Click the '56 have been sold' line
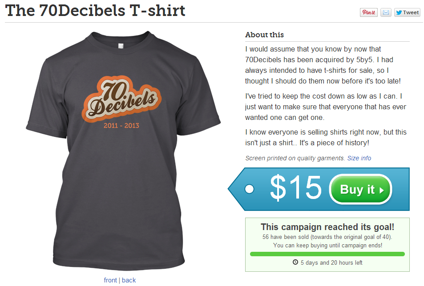 pyautogui.click(x=327, y=237)
